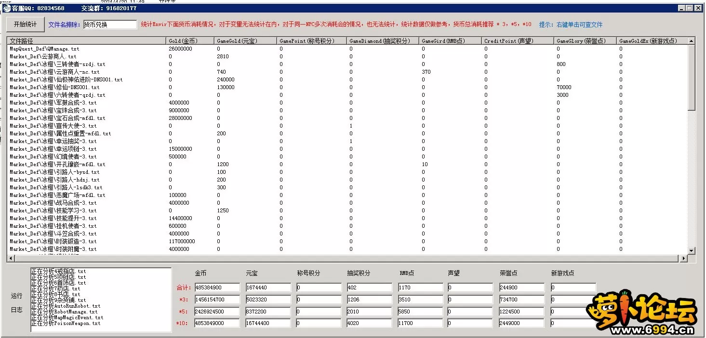Maximize the window using title bar button
The image size is (706, 338).
coord(691,8)
